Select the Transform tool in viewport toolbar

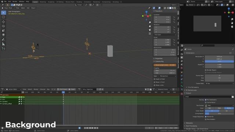point(3,35)
